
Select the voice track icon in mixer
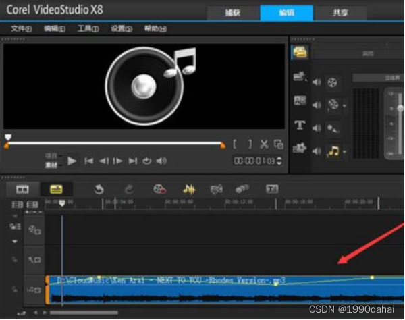point(333,128)
